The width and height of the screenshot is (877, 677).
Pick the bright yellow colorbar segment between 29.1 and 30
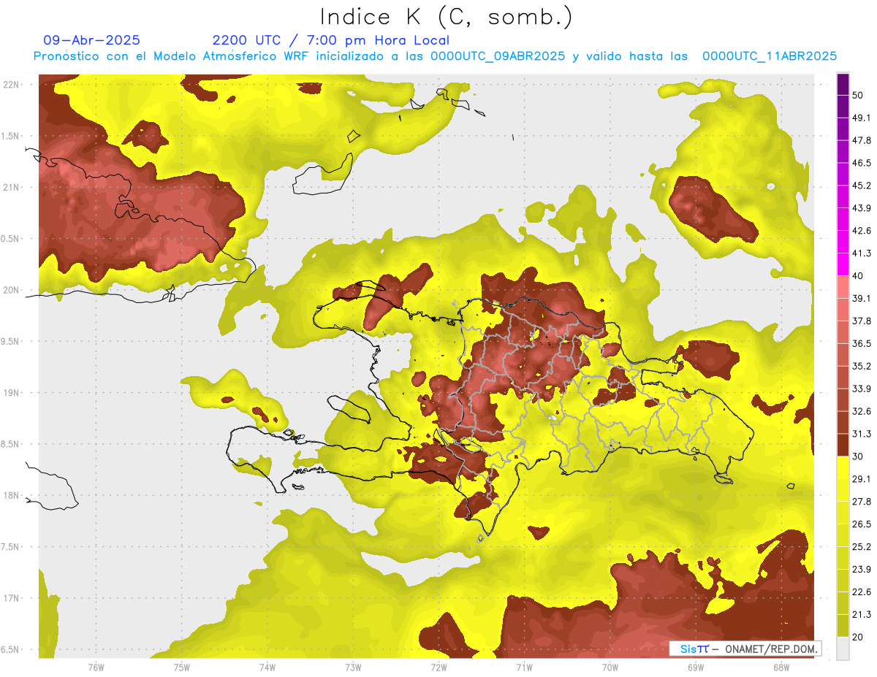tap(843, 467)
